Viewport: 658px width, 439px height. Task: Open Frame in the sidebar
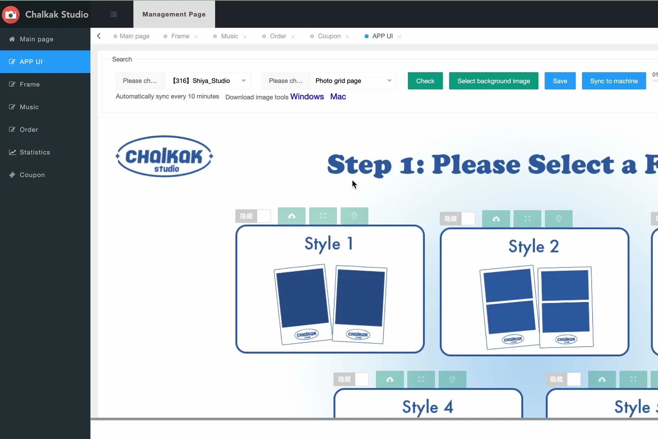coord(45,84)
